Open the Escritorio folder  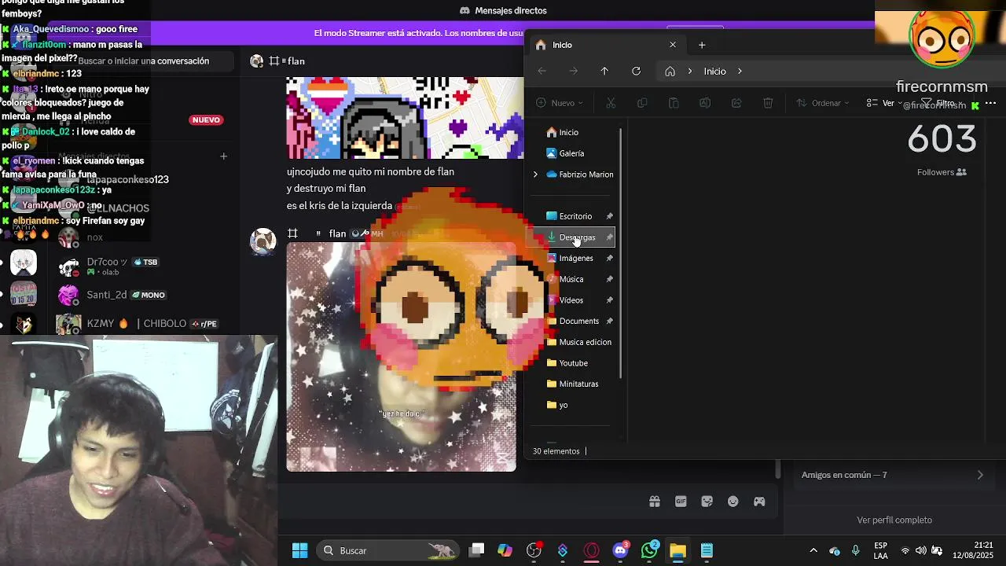point(575,216)
